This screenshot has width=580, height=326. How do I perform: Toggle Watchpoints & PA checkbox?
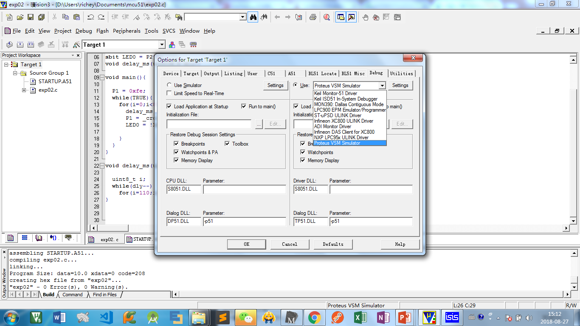[177, 152]
